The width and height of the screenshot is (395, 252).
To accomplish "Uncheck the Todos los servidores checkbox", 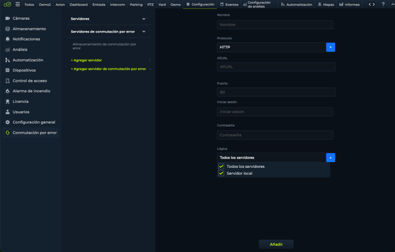I will tap(221, 166).
